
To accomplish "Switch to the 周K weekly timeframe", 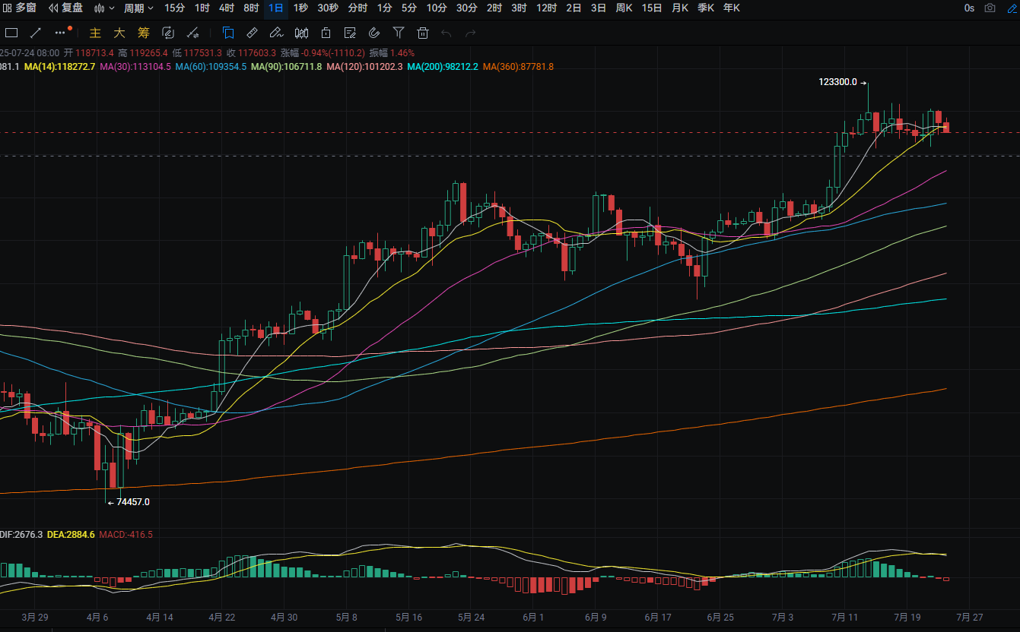I will (x=624, y=8).
